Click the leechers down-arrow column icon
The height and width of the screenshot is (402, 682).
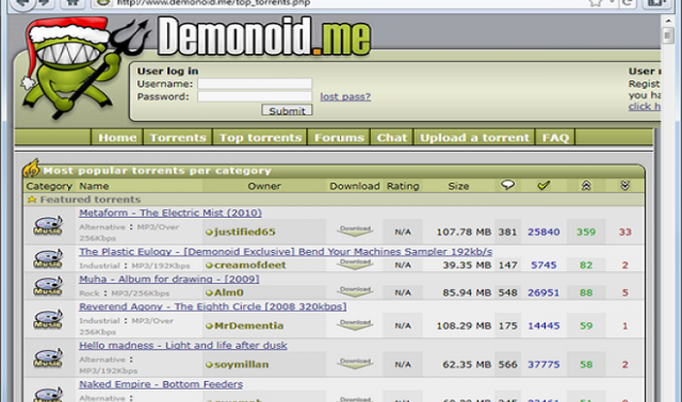coord(625,186)
